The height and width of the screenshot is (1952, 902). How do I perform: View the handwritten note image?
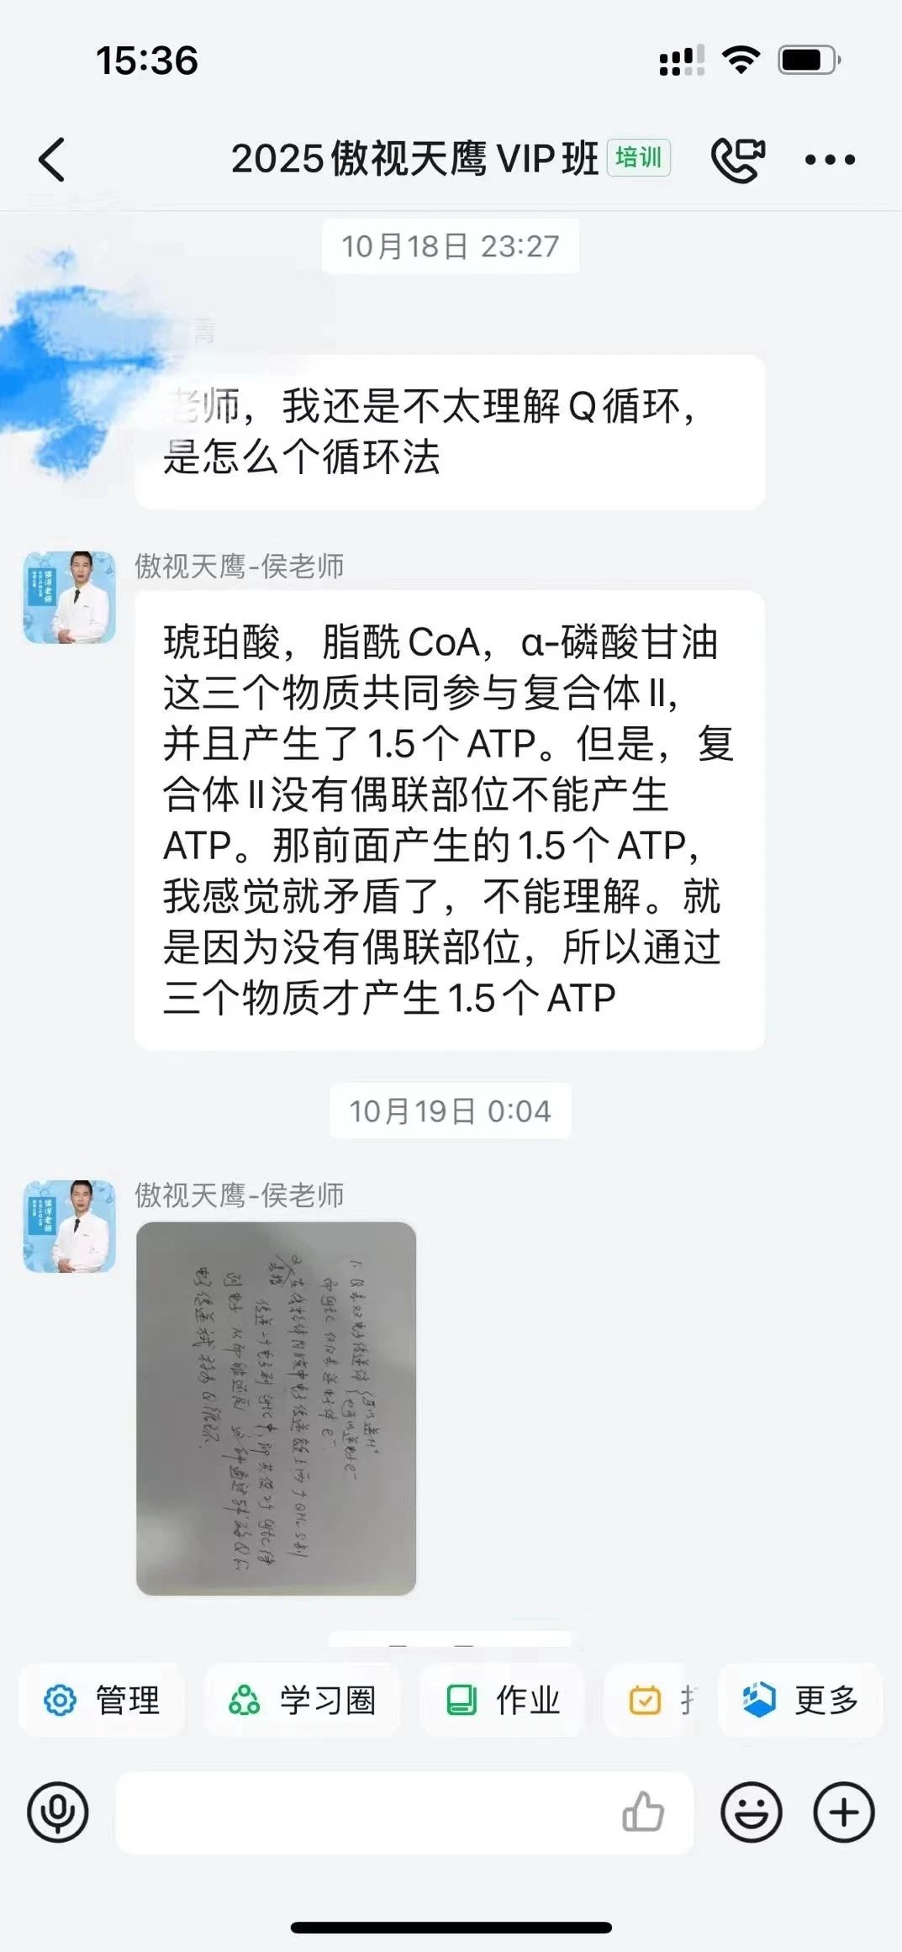click(276, 1408)
